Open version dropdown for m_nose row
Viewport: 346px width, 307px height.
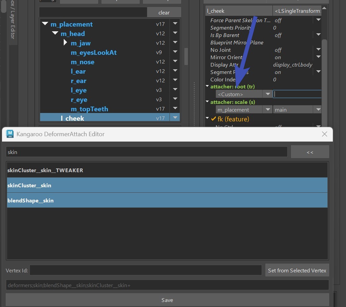click(x=175, y=61)
